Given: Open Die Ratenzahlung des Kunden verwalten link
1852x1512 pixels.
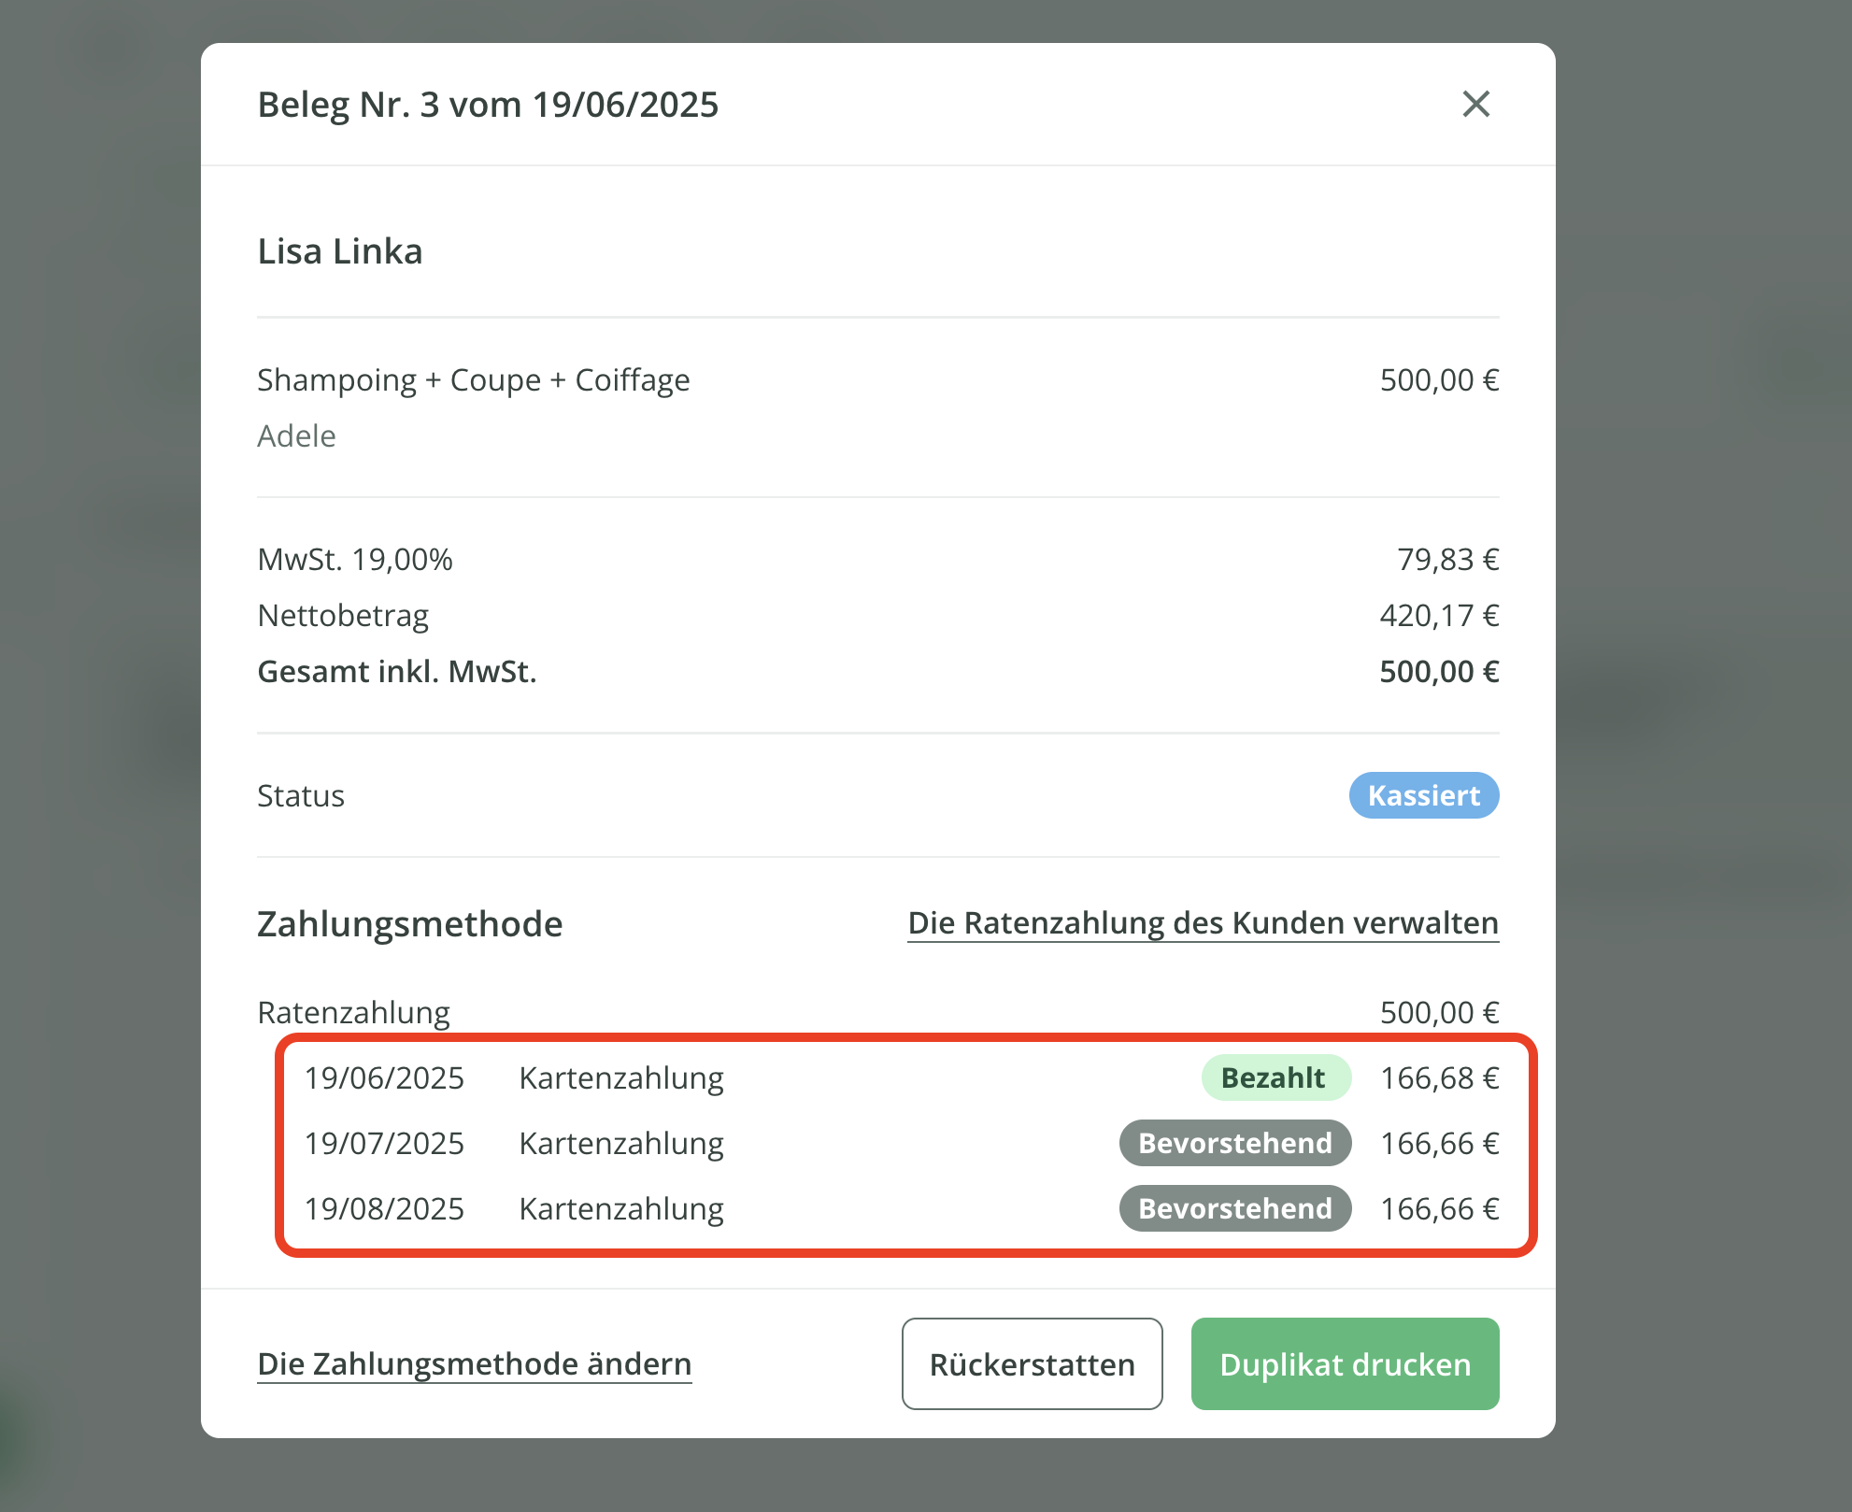Looking at the screenshot, I should click(1203, 923).
